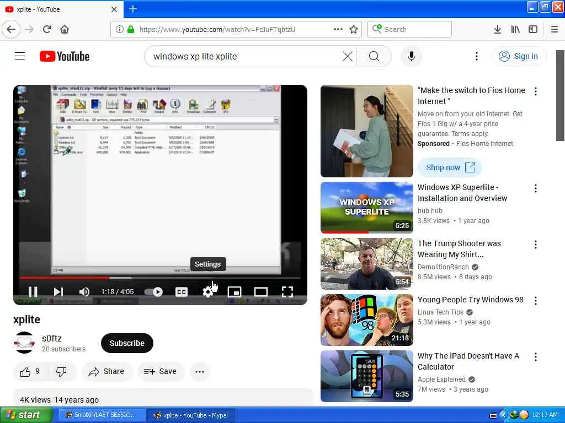Go back to the previous browser page

pyautogui.click(x=11, y=29)
